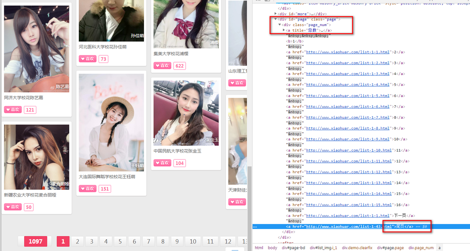Click the 50 like count
The height and width of the screenshot is (251, 470).
[x=29, y=207]
